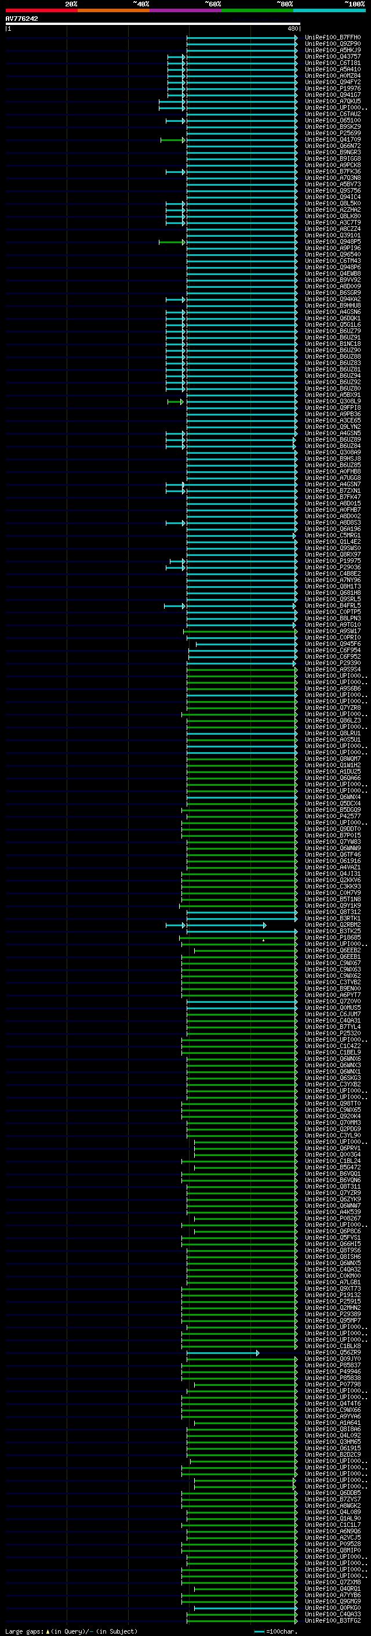The width and height of the screenshot is (371, 1636).
Task: Select hit label UniRef100_B7FK36
Action: click(333, 171)
